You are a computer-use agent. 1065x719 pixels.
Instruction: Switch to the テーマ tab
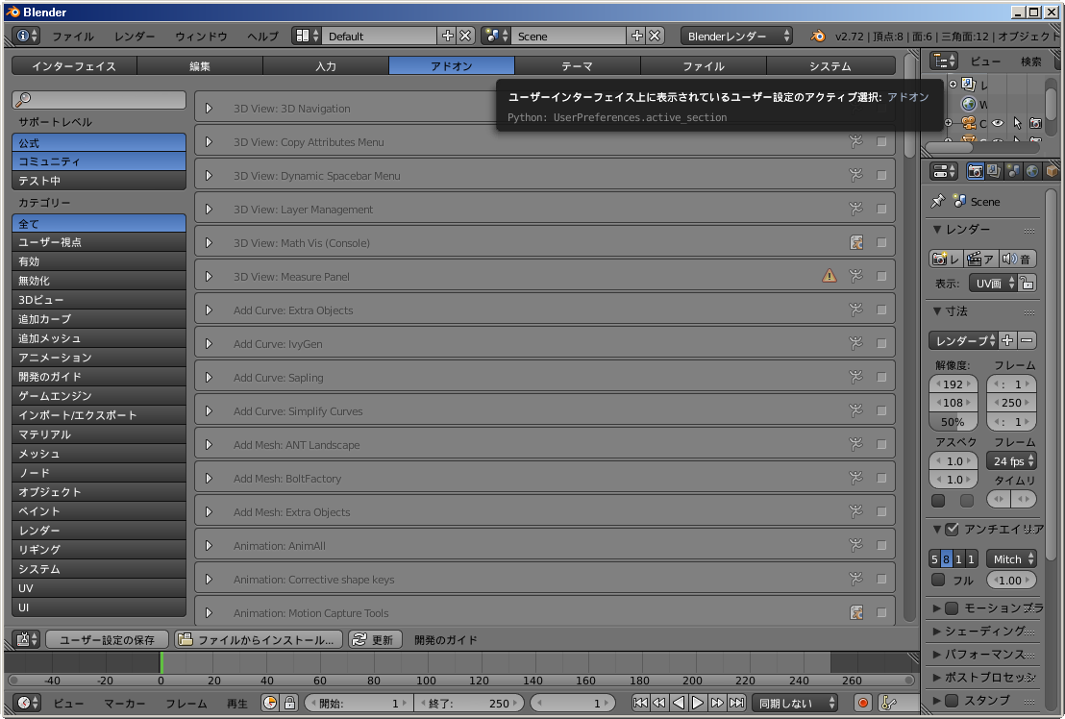tap(578, 66)
